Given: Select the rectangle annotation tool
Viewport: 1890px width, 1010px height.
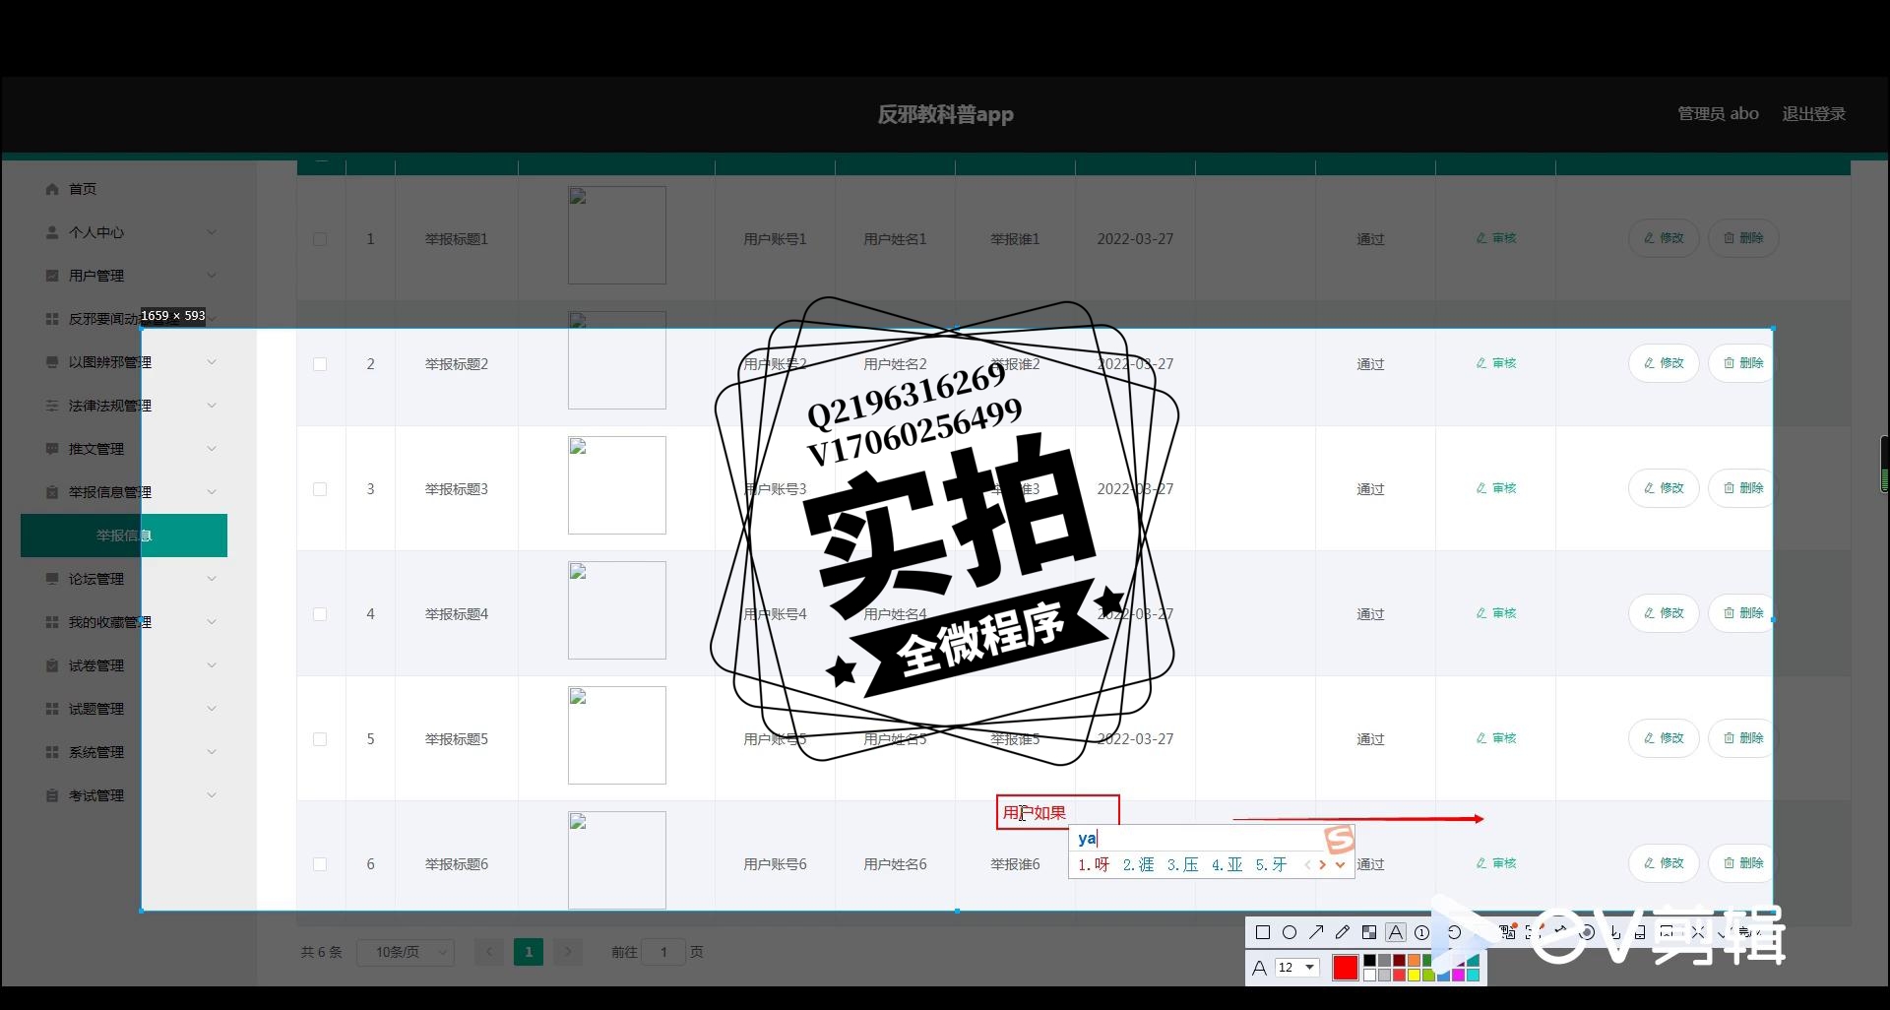Looking at the screenshot, I should (x=1263, y=932).
